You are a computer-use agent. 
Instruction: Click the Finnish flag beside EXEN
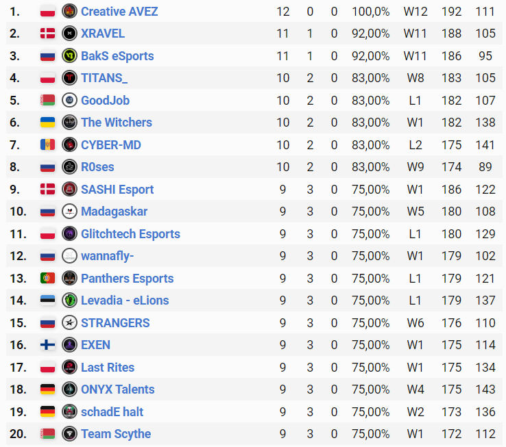[x=47, y=345]
